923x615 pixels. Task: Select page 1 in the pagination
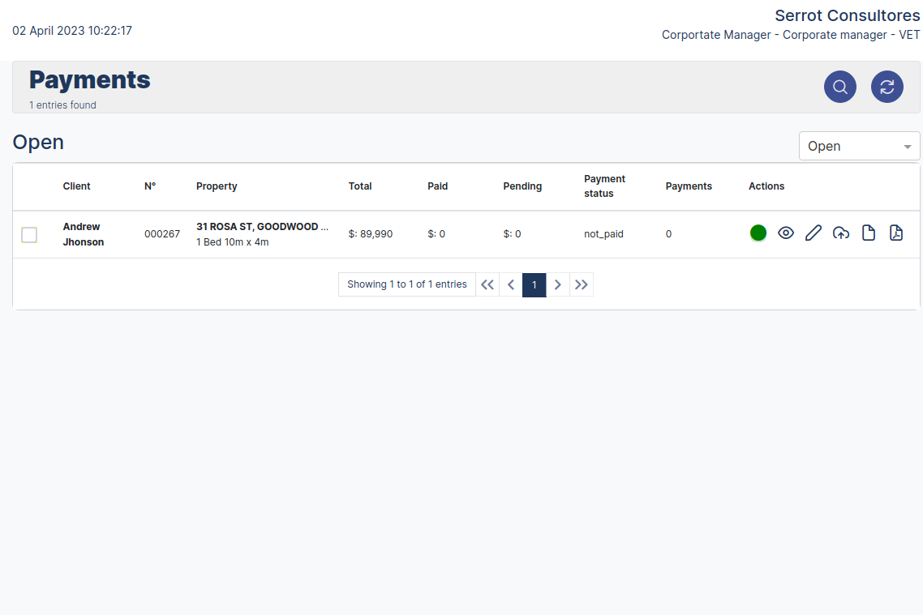[x=534, y=284]
